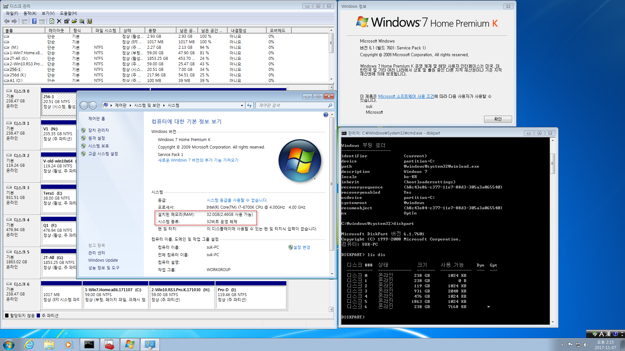Image resolution: width=625 pixels, height=351 pixels.
Task: Select the 2T-All (G:) volume row
Action: (166, 58)
